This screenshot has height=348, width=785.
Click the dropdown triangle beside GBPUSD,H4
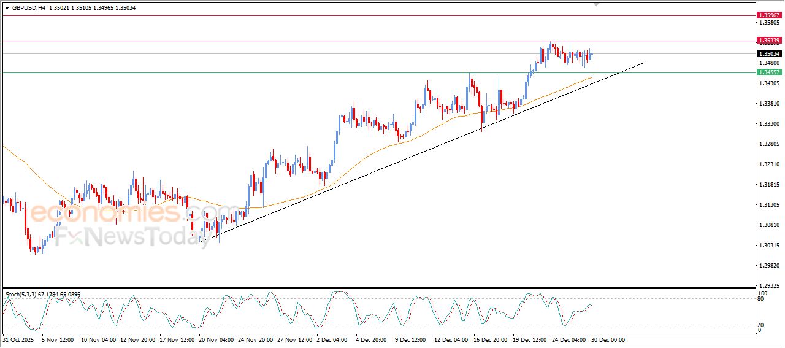coord(7,8)
